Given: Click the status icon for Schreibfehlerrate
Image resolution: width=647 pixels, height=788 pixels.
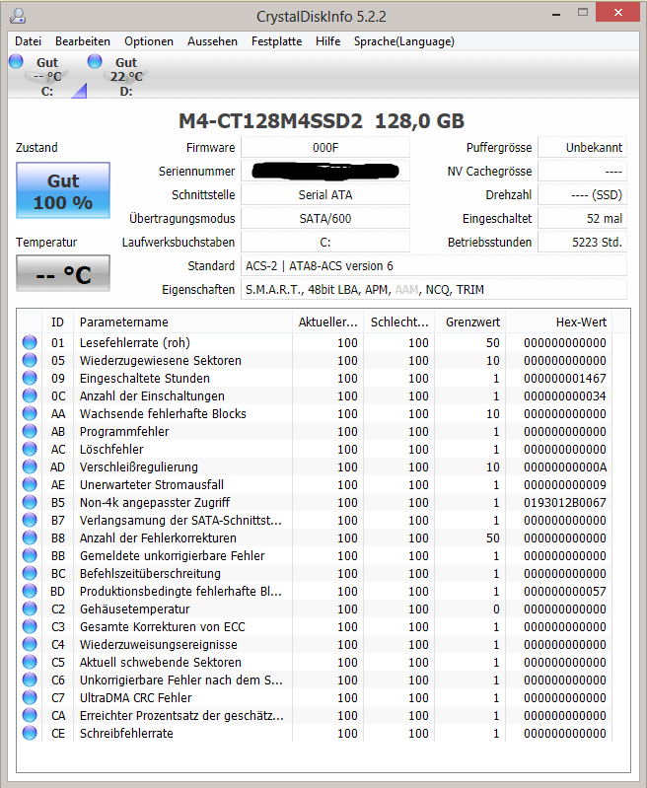Looking at the screenshot, I should click(x=30, y=733).
